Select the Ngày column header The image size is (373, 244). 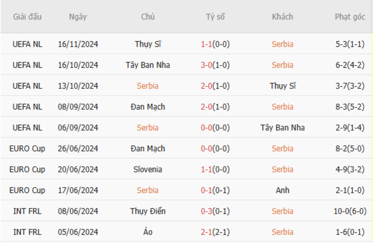[x=78, y=17]
